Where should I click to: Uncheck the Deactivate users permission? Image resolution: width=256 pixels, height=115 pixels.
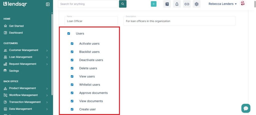click(72, 60)
